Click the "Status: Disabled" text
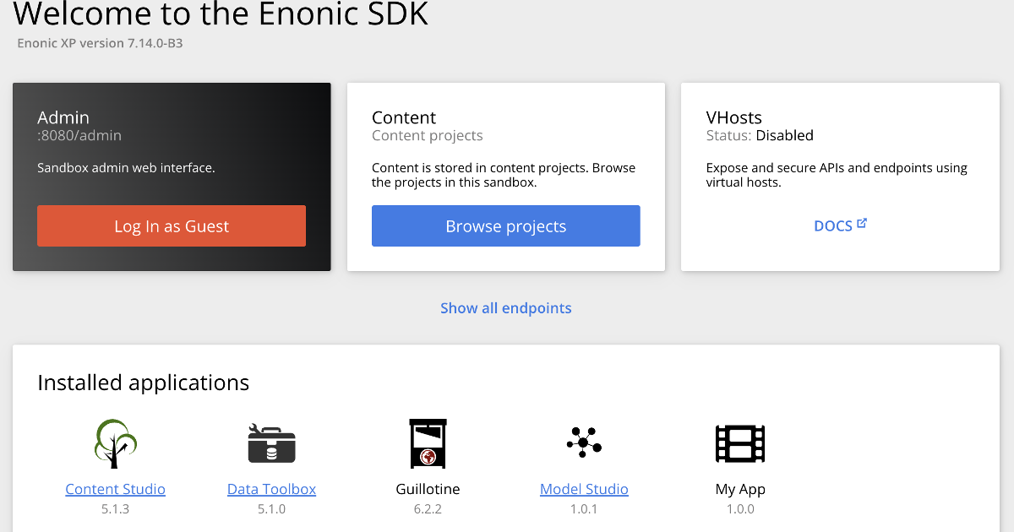1014x532 pixels. coord(760,135)
